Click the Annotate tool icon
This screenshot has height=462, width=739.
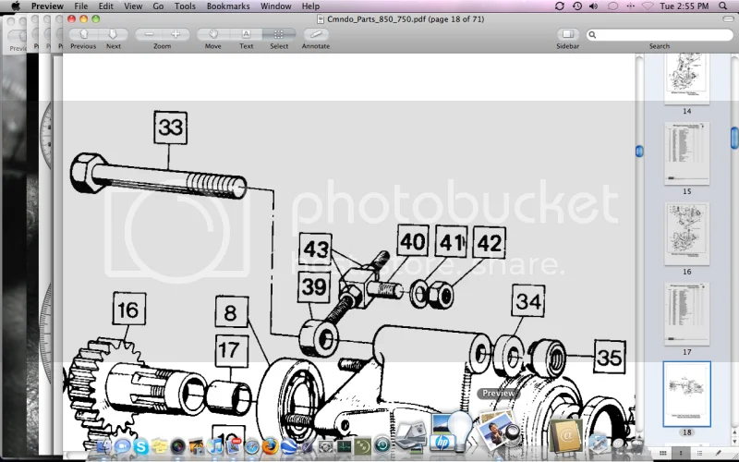point(315,34)
